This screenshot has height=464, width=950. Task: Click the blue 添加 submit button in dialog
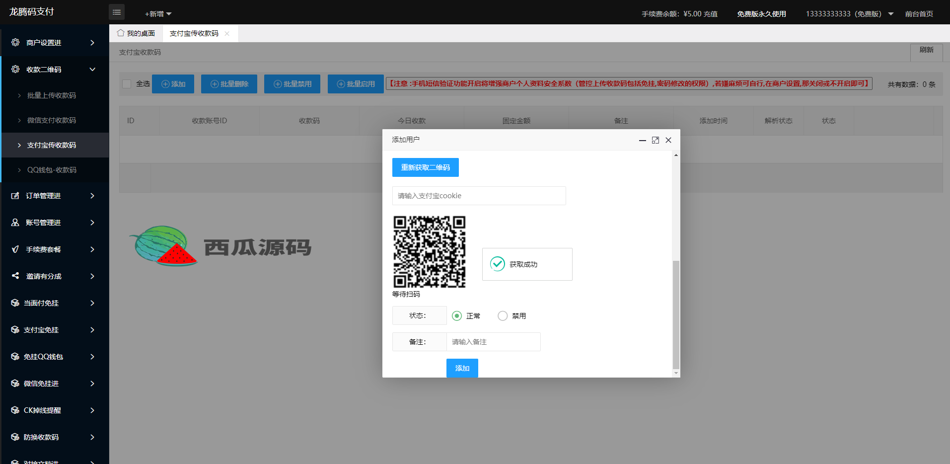pyautogui.click(x=462, y=368)
